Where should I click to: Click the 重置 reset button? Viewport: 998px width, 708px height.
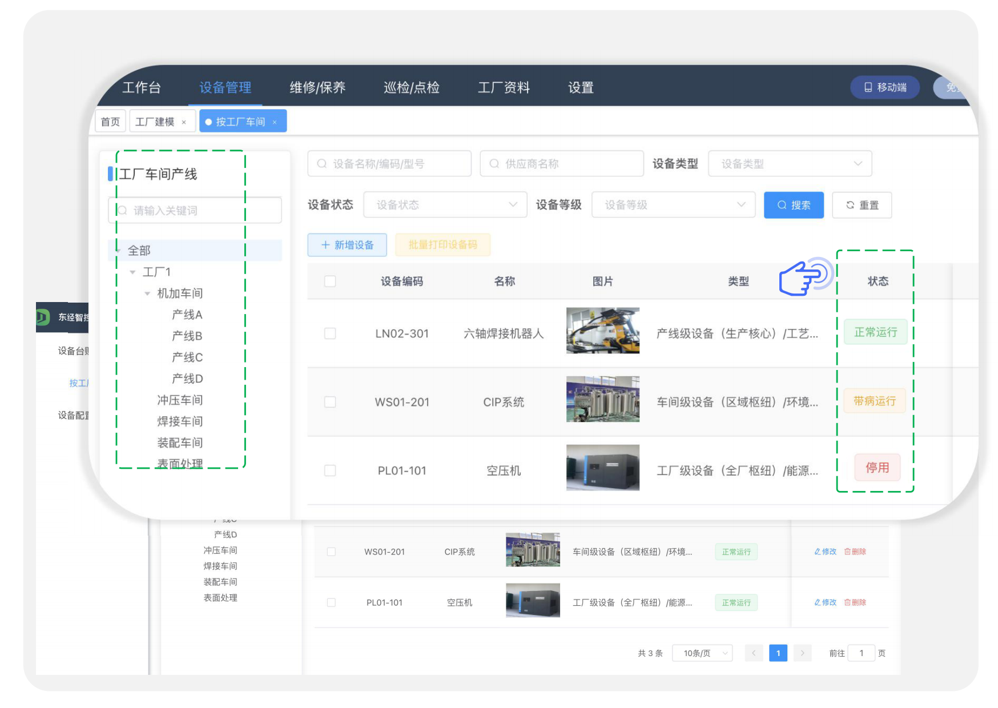(x=862, y=205)
